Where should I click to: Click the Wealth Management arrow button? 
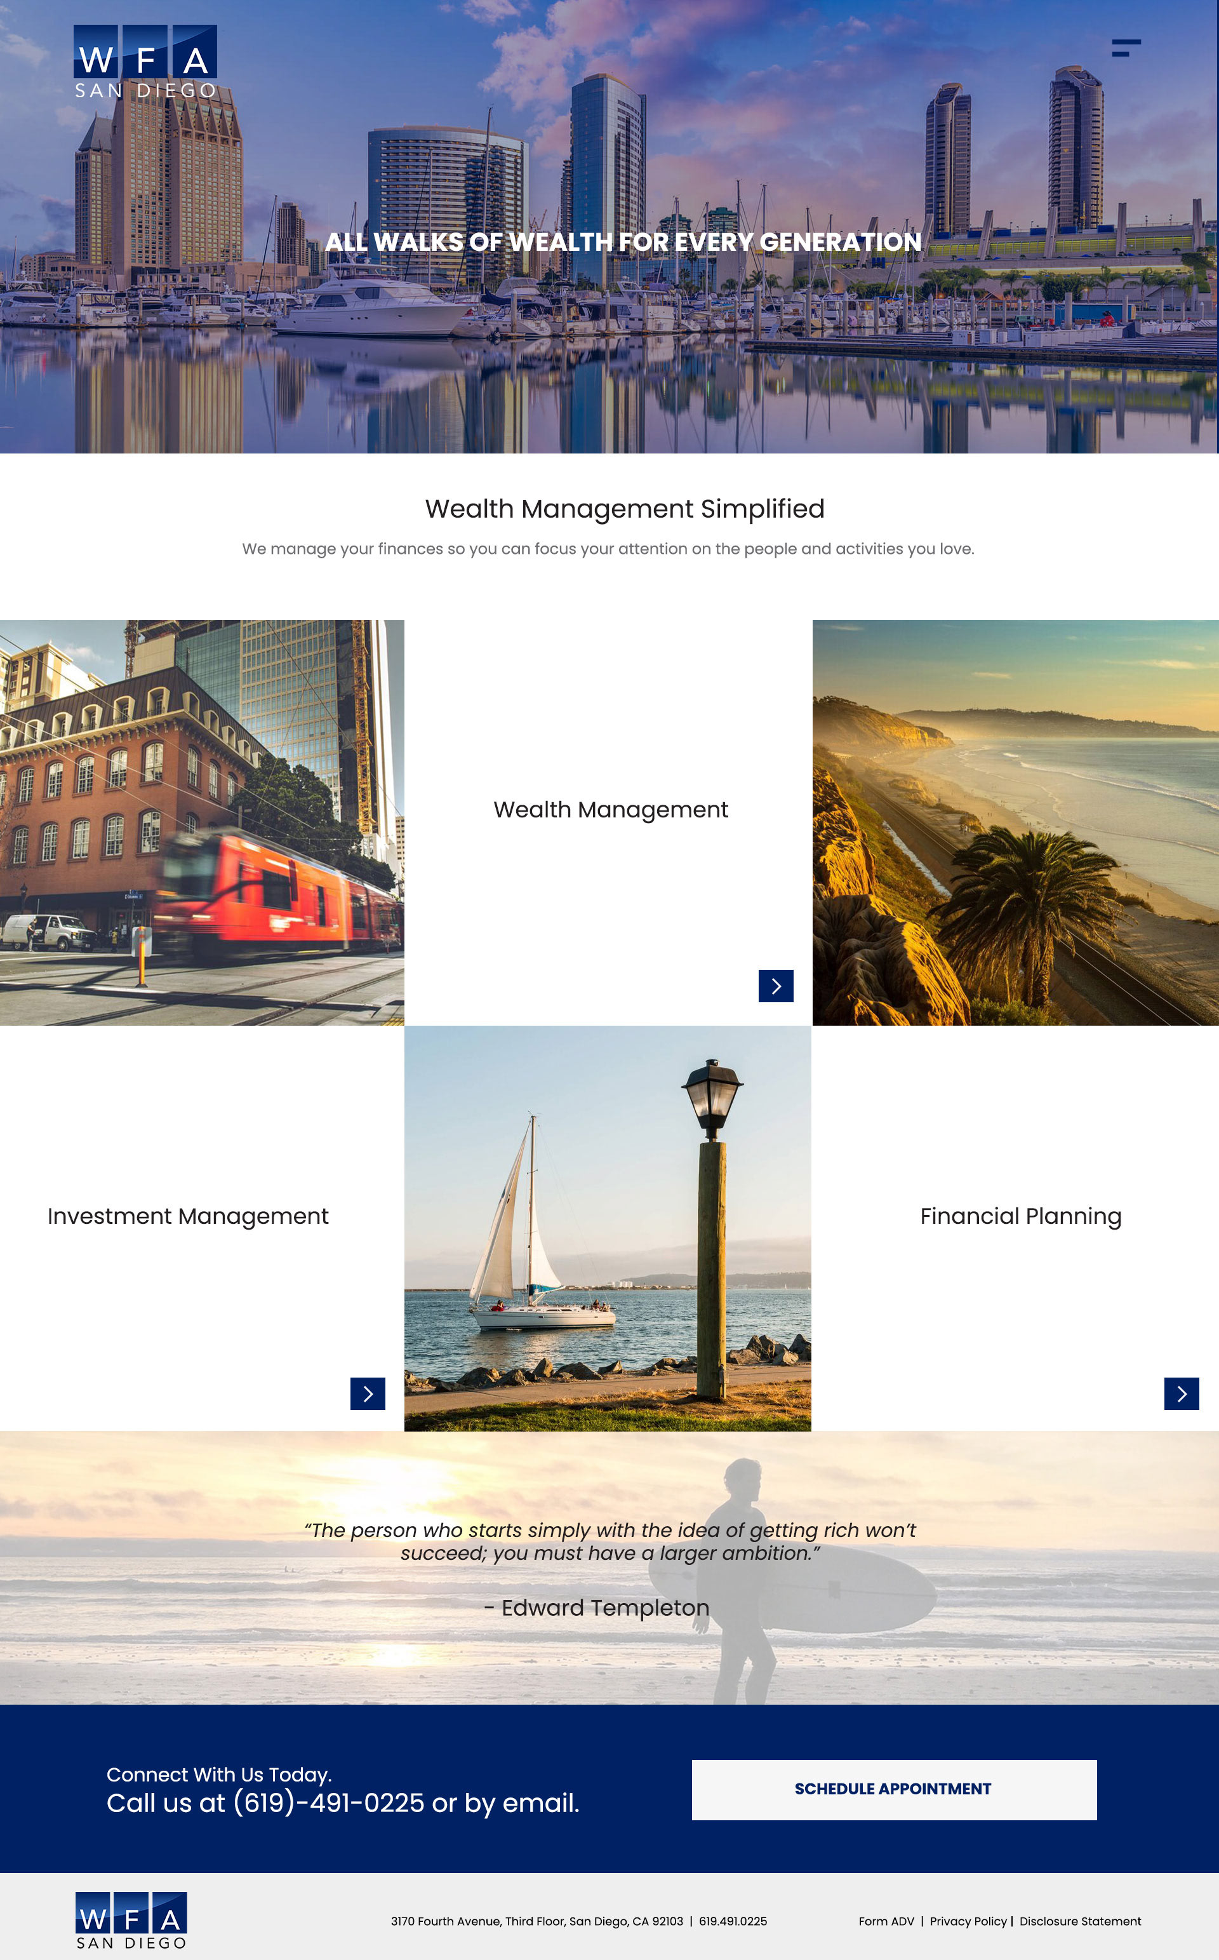click(x=776, y=985)
